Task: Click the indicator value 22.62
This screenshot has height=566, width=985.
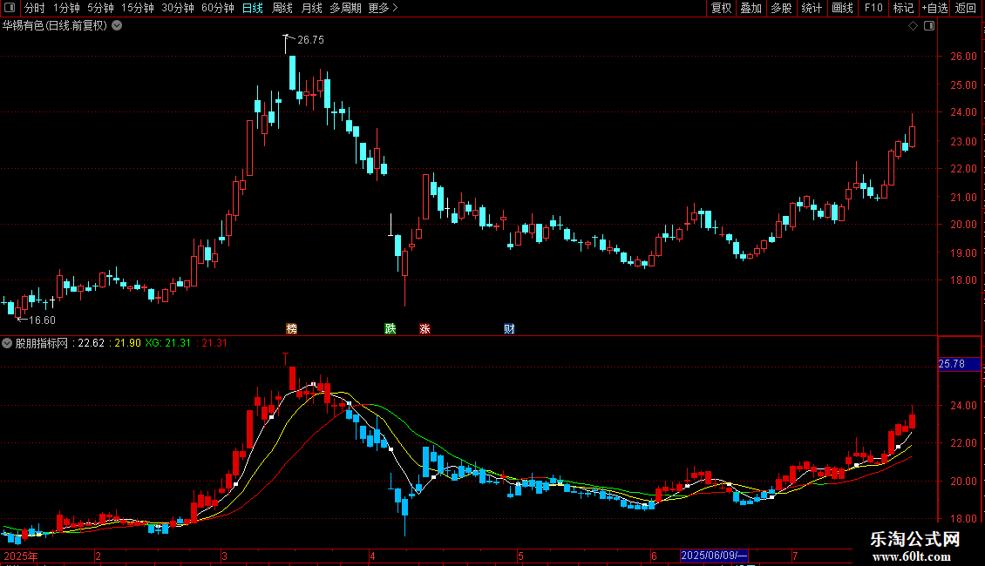Action: 91,343
